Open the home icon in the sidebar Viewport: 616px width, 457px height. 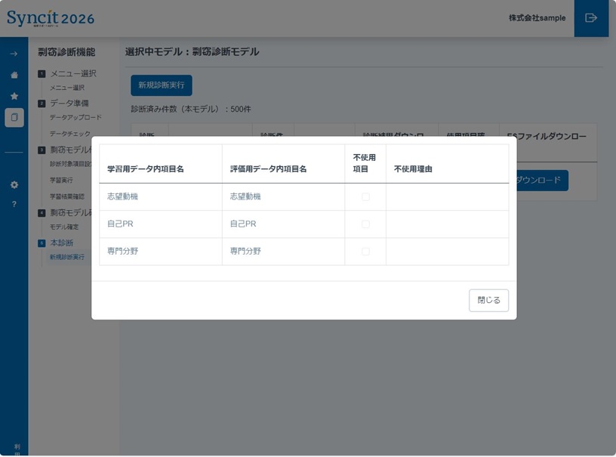[14, 75]
